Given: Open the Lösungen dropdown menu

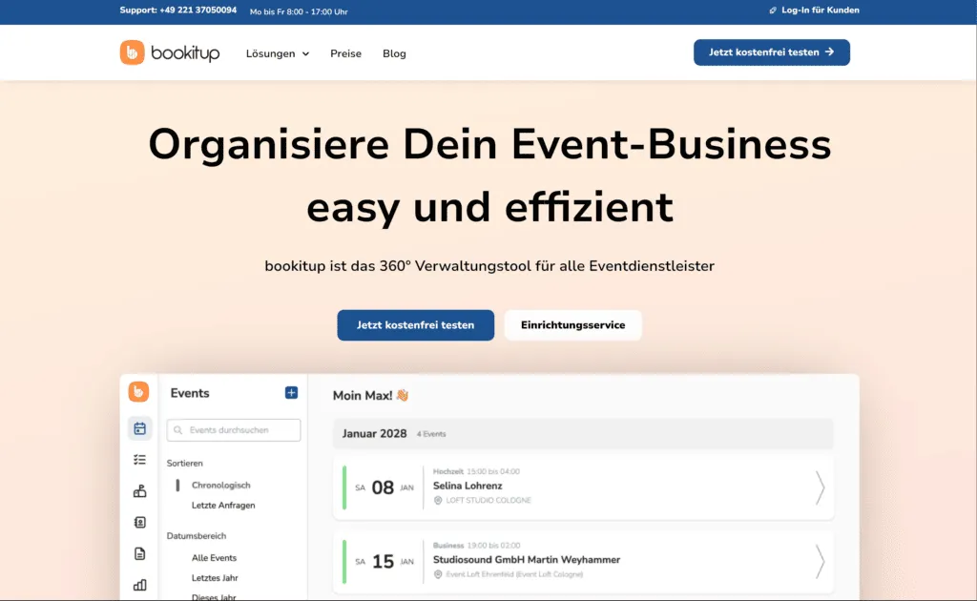Looking at the screenshot, I should [277, 53].
